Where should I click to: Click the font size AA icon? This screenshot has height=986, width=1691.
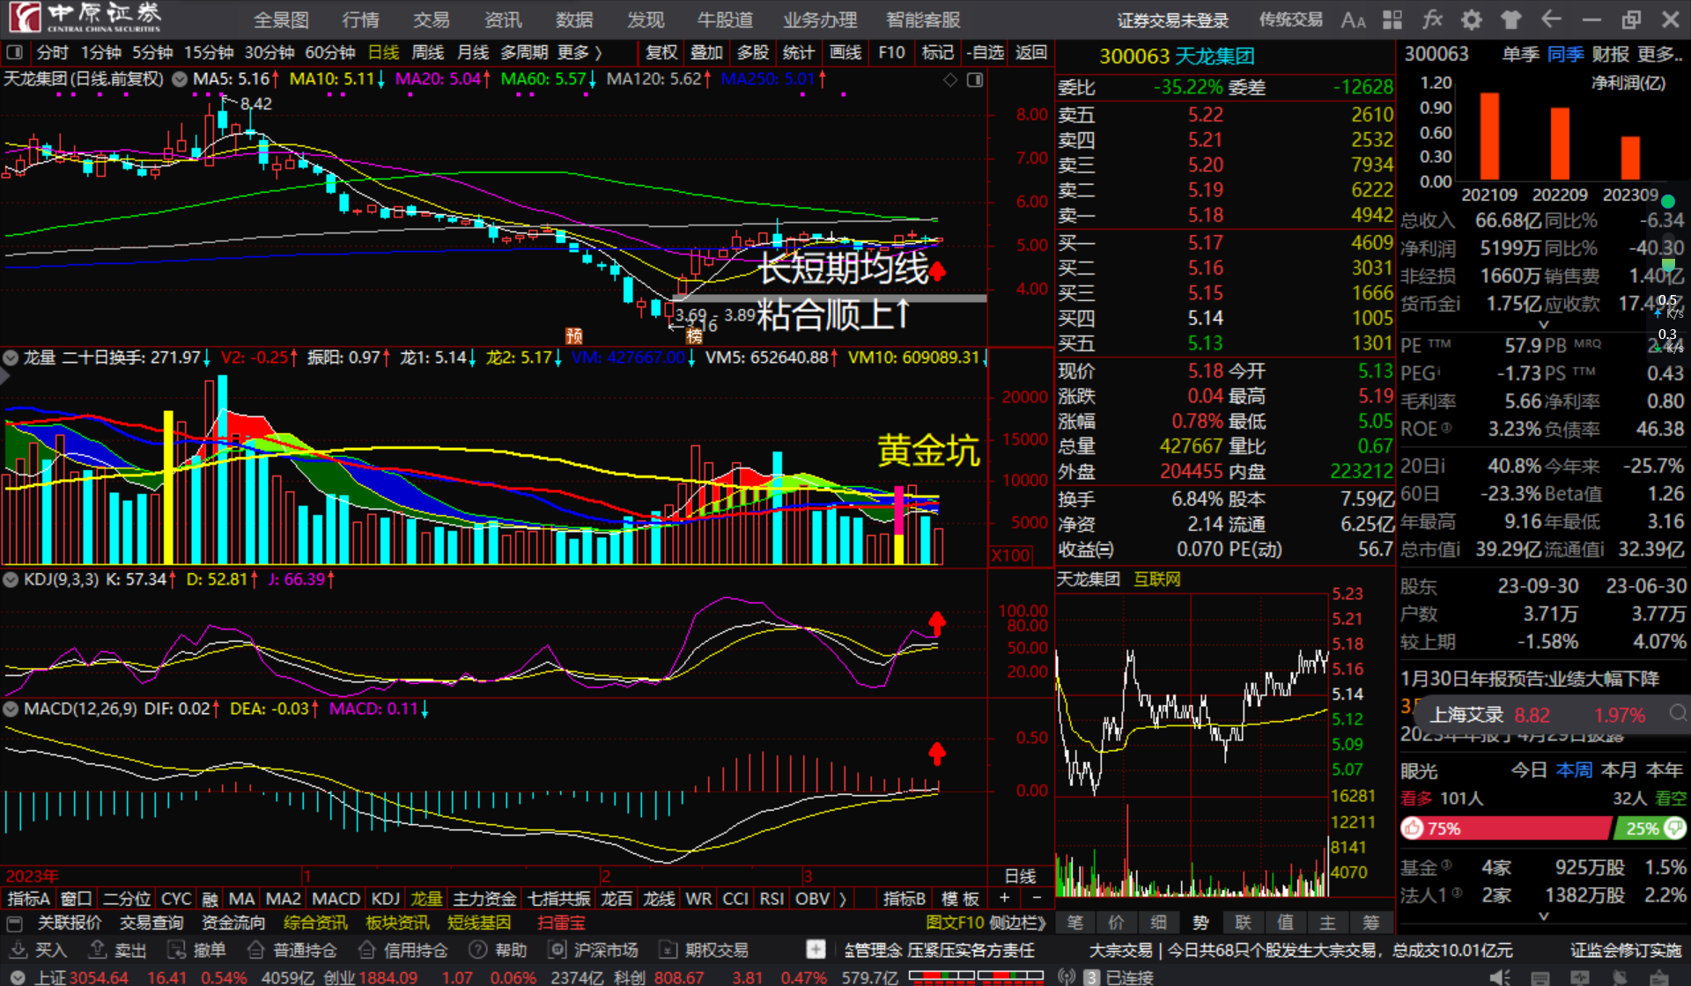coord(1353,19)
